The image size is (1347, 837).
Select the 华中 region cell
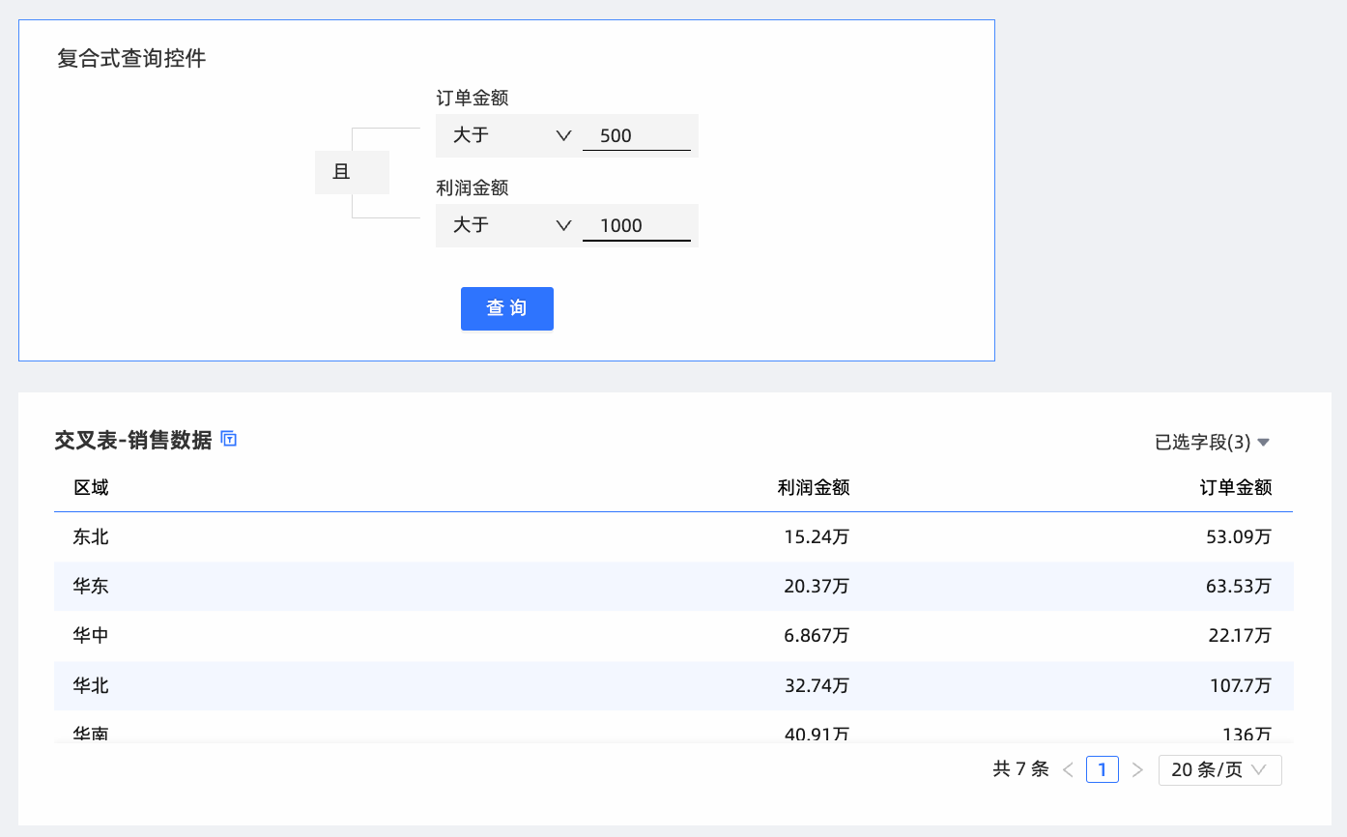pos(92,636)
